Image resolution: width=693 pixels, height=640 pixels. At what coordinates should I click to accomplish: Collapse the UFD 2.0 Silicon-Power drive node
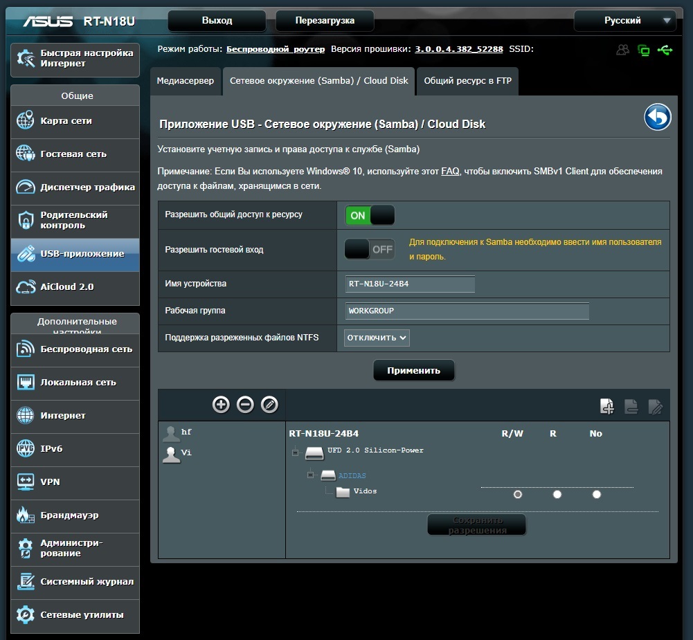(295, 452)
